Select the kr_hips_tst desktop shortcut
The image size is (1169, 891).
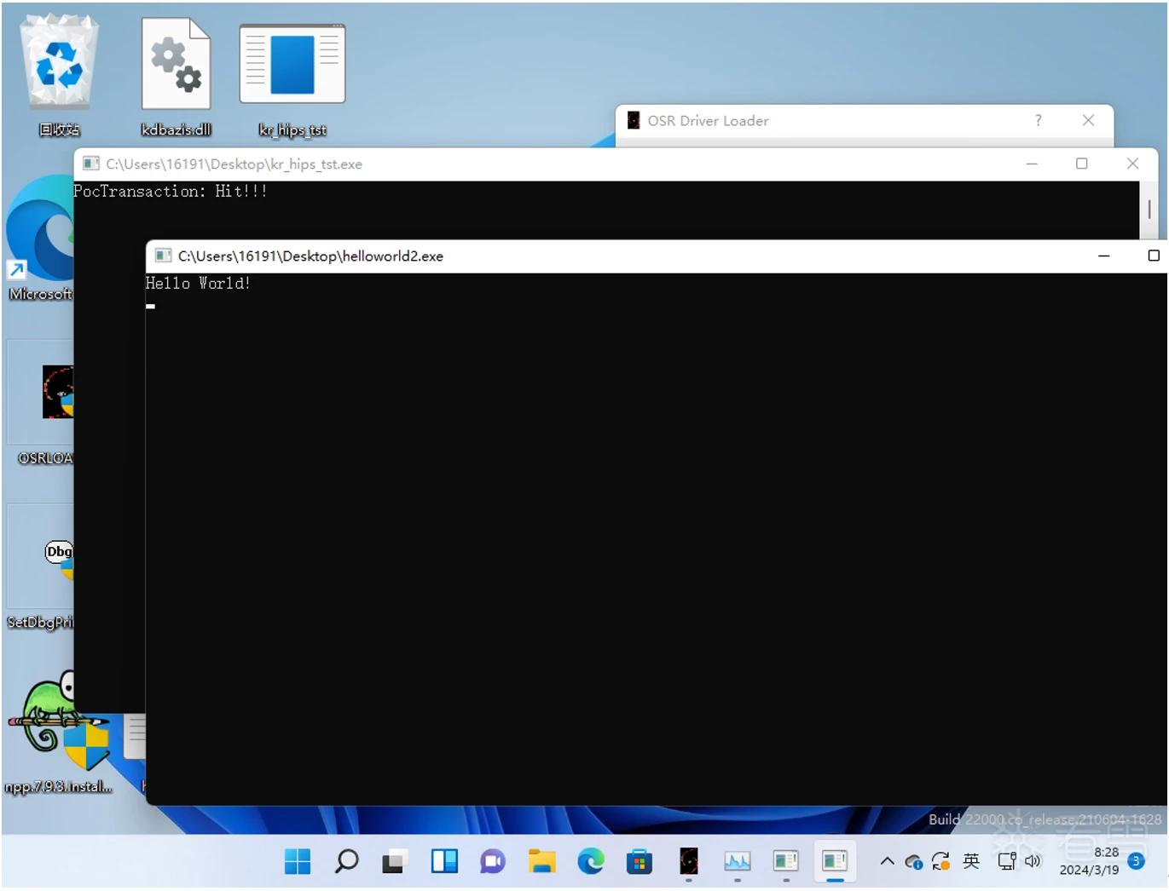click(x=292, y=79)
